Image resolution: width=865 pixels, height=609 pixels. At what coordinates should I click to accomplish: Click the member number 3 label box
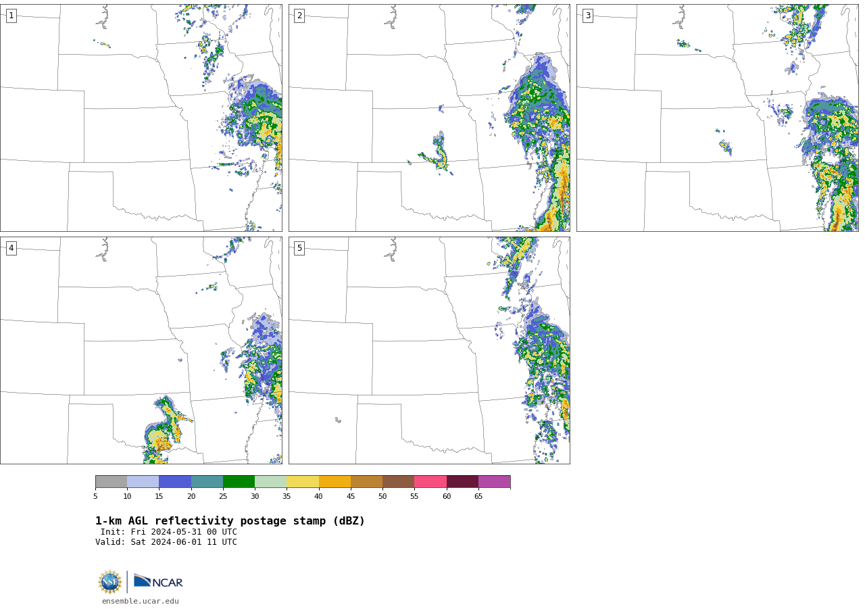click(587, 16)
